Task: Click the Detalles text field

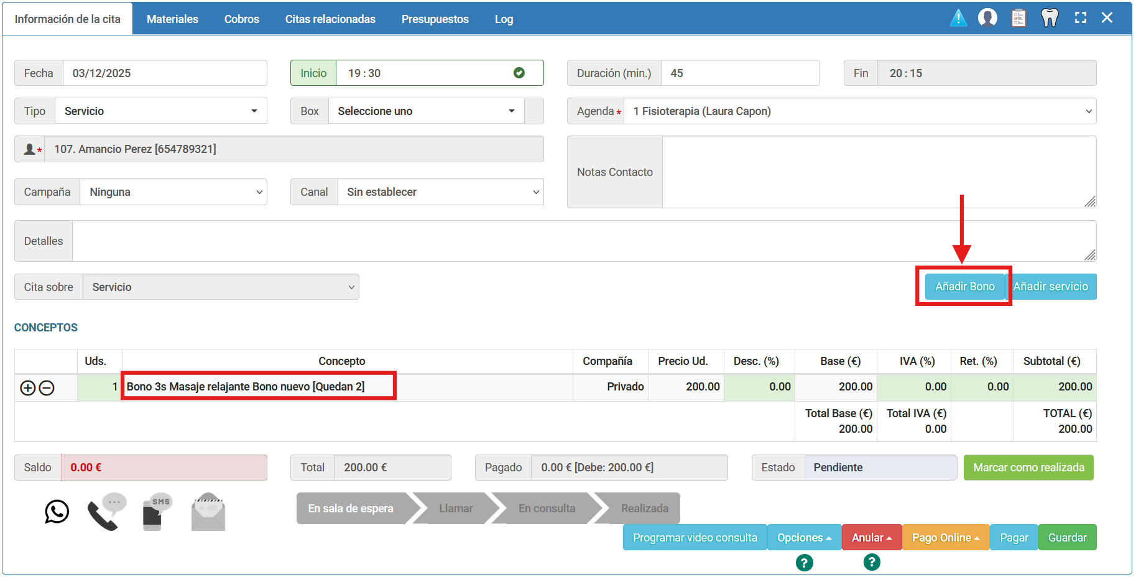Action: click(583, 241)
